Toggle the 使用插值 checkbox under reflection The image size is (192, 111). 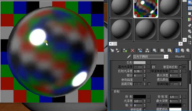[145, 79]
